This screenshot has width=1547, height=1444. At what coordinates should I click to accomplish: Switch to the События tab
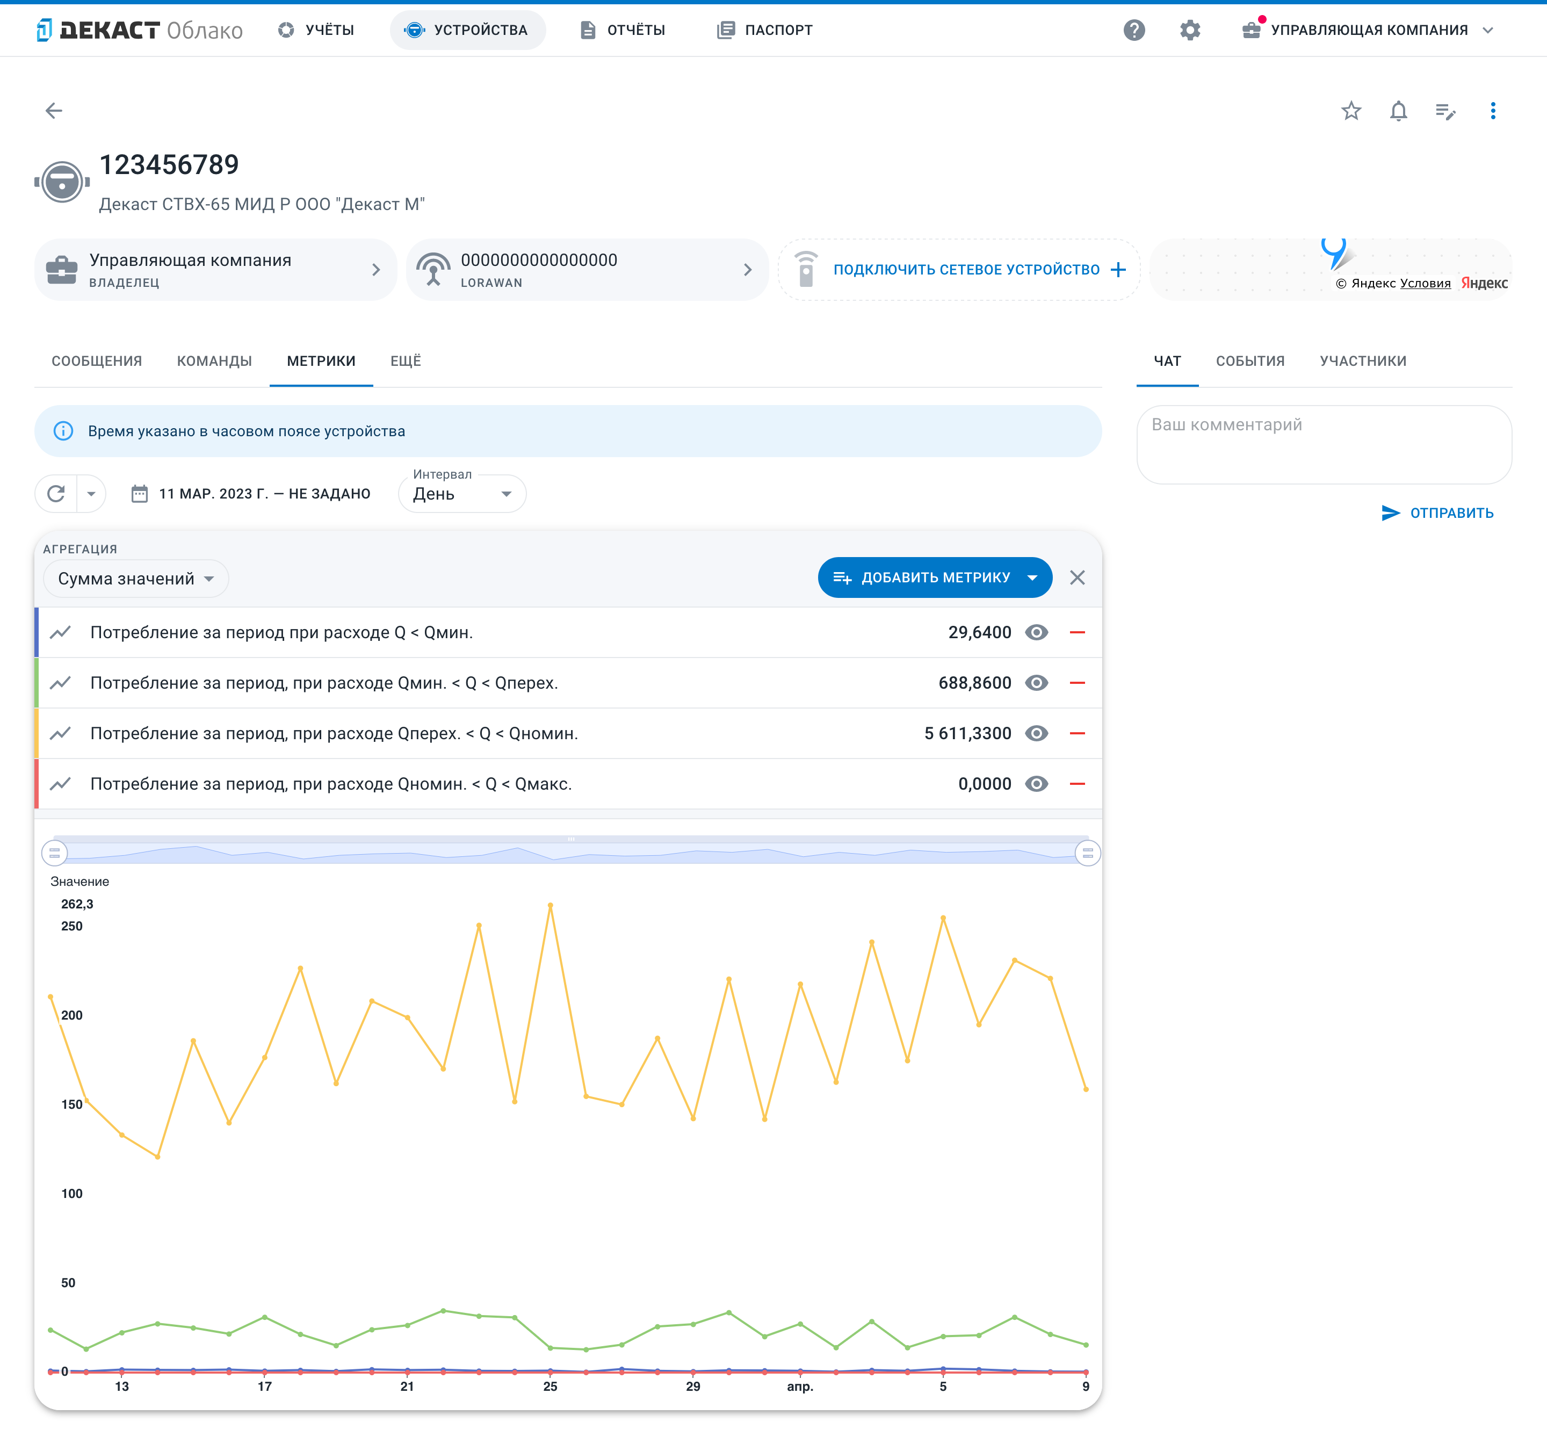click(1250, 360)
